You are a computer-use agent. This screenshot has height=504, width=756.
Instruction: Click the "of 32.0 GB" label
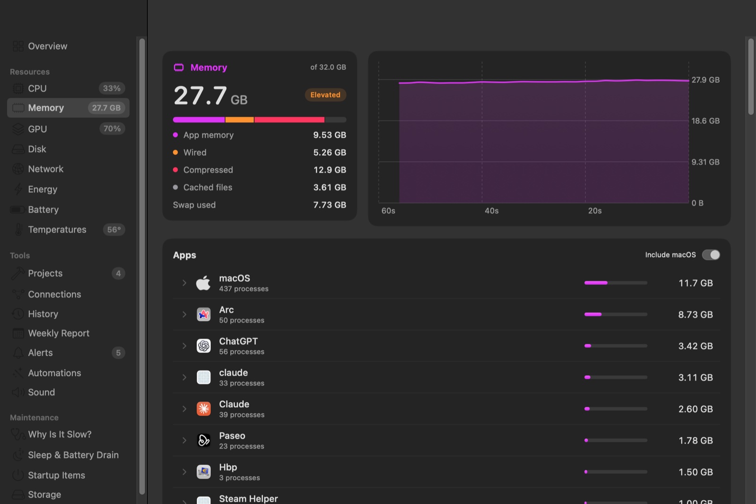point(328,67)
